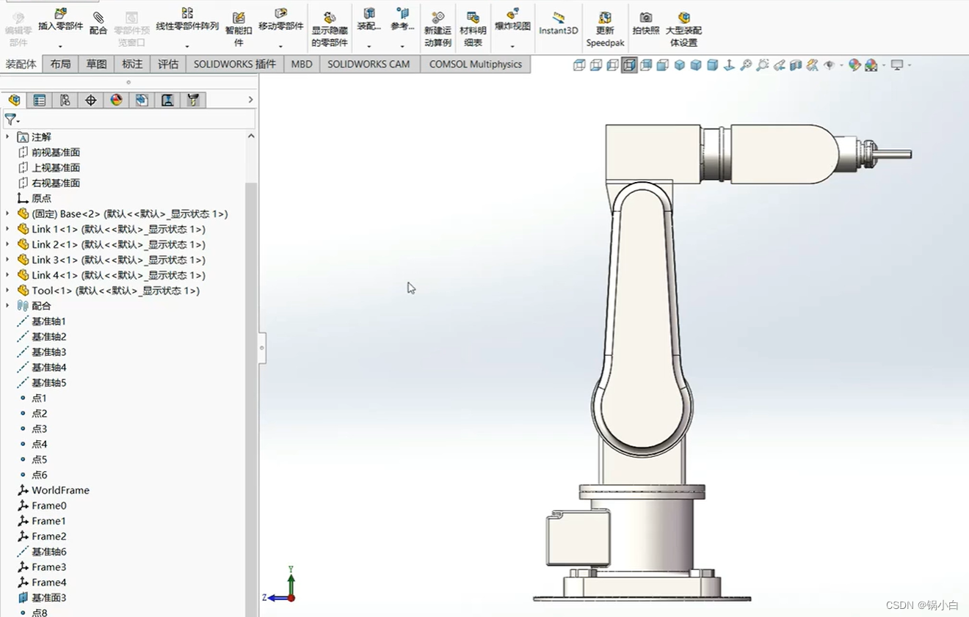This screenshot has width=969, height=617.
Task: Switch to the 草图 tab
Action: [96, 65]
